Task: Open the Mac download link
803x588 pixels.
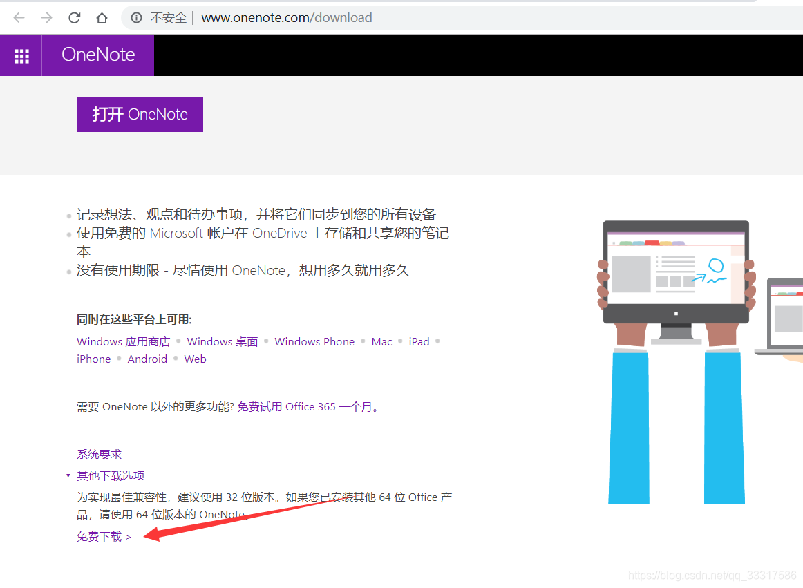Action: tap(381, 341)
